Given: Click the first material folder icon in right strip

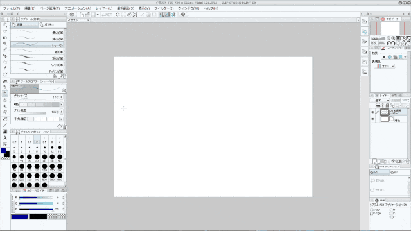Looking at the screenshot, I should pos(364,22).
